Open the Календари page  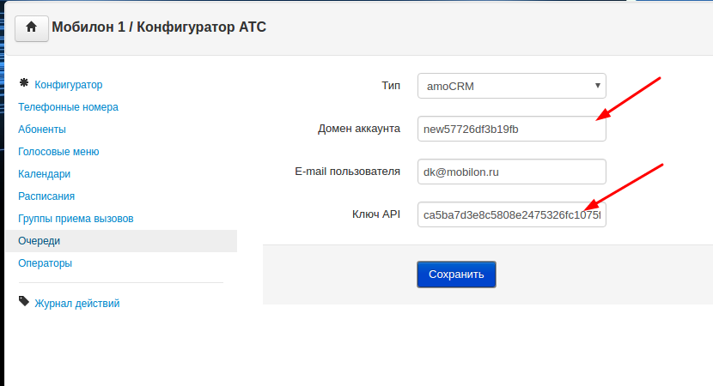pos(44,174)
